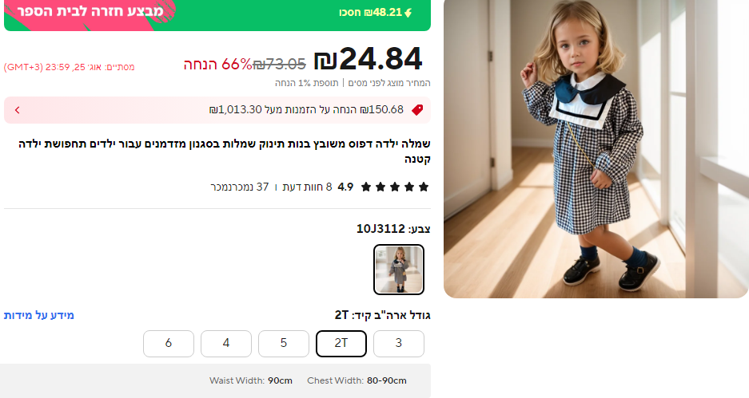Image resolution: width=749 pixels, height=398 pixels.
Task: Select size 5
Action: pyautogui.click(x=284, y=343)
